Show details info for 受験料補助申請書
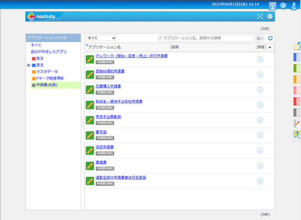Screen dimensions: 301x220 (x=260, y=75)
